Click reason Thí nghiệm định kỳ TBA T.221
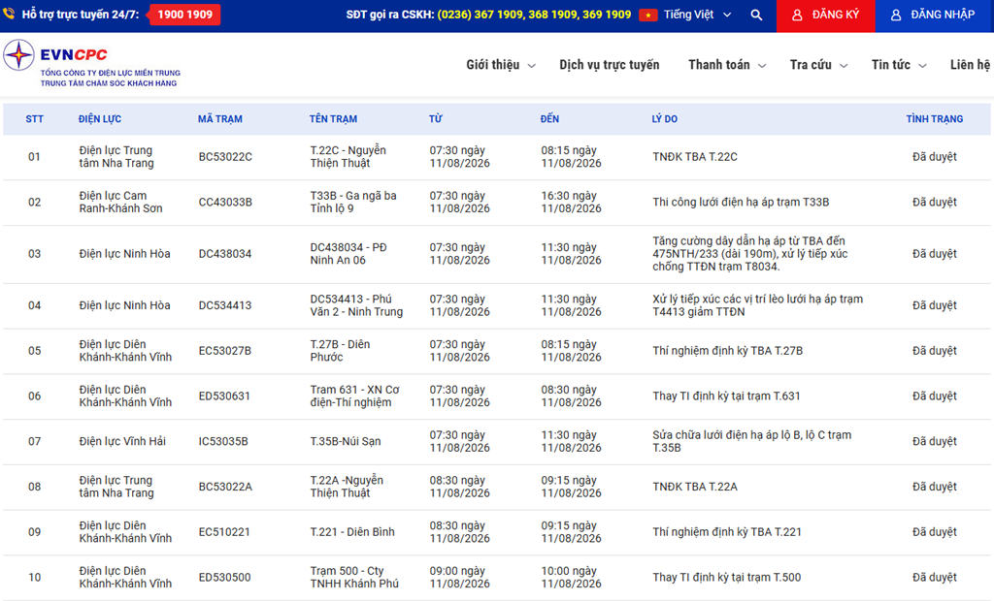Screen dimensions: 994x601 727,532
